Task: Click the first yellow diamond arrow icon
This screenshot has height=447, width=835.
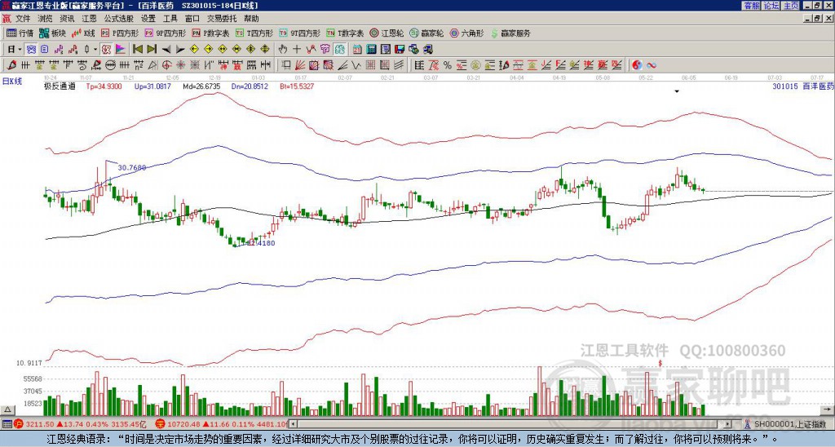Action: pyautogui.click(x=194, y=49)
